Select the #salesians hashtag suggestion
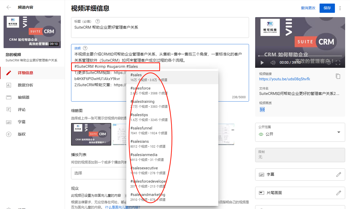Image resolution: width=350 pixels, height=209 pixels. coord(172,144)
